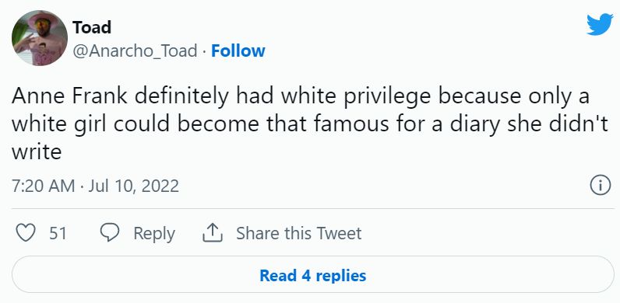620x303 pixels.
Task: Open the 7:20 AM timestamp link
Action: 43,186
